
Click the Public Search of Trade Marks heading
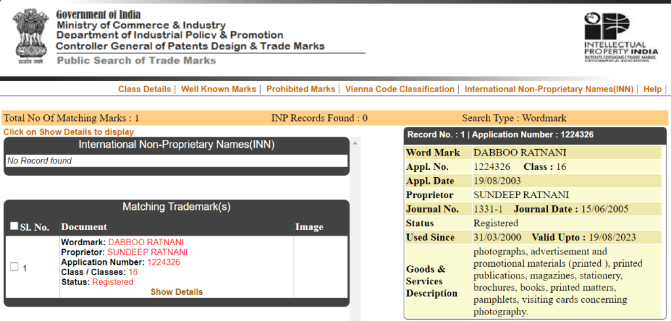136,61
